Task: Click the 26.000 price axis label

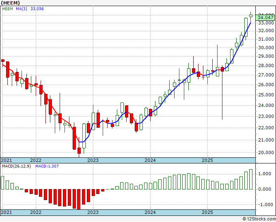Action: [266, 85]
